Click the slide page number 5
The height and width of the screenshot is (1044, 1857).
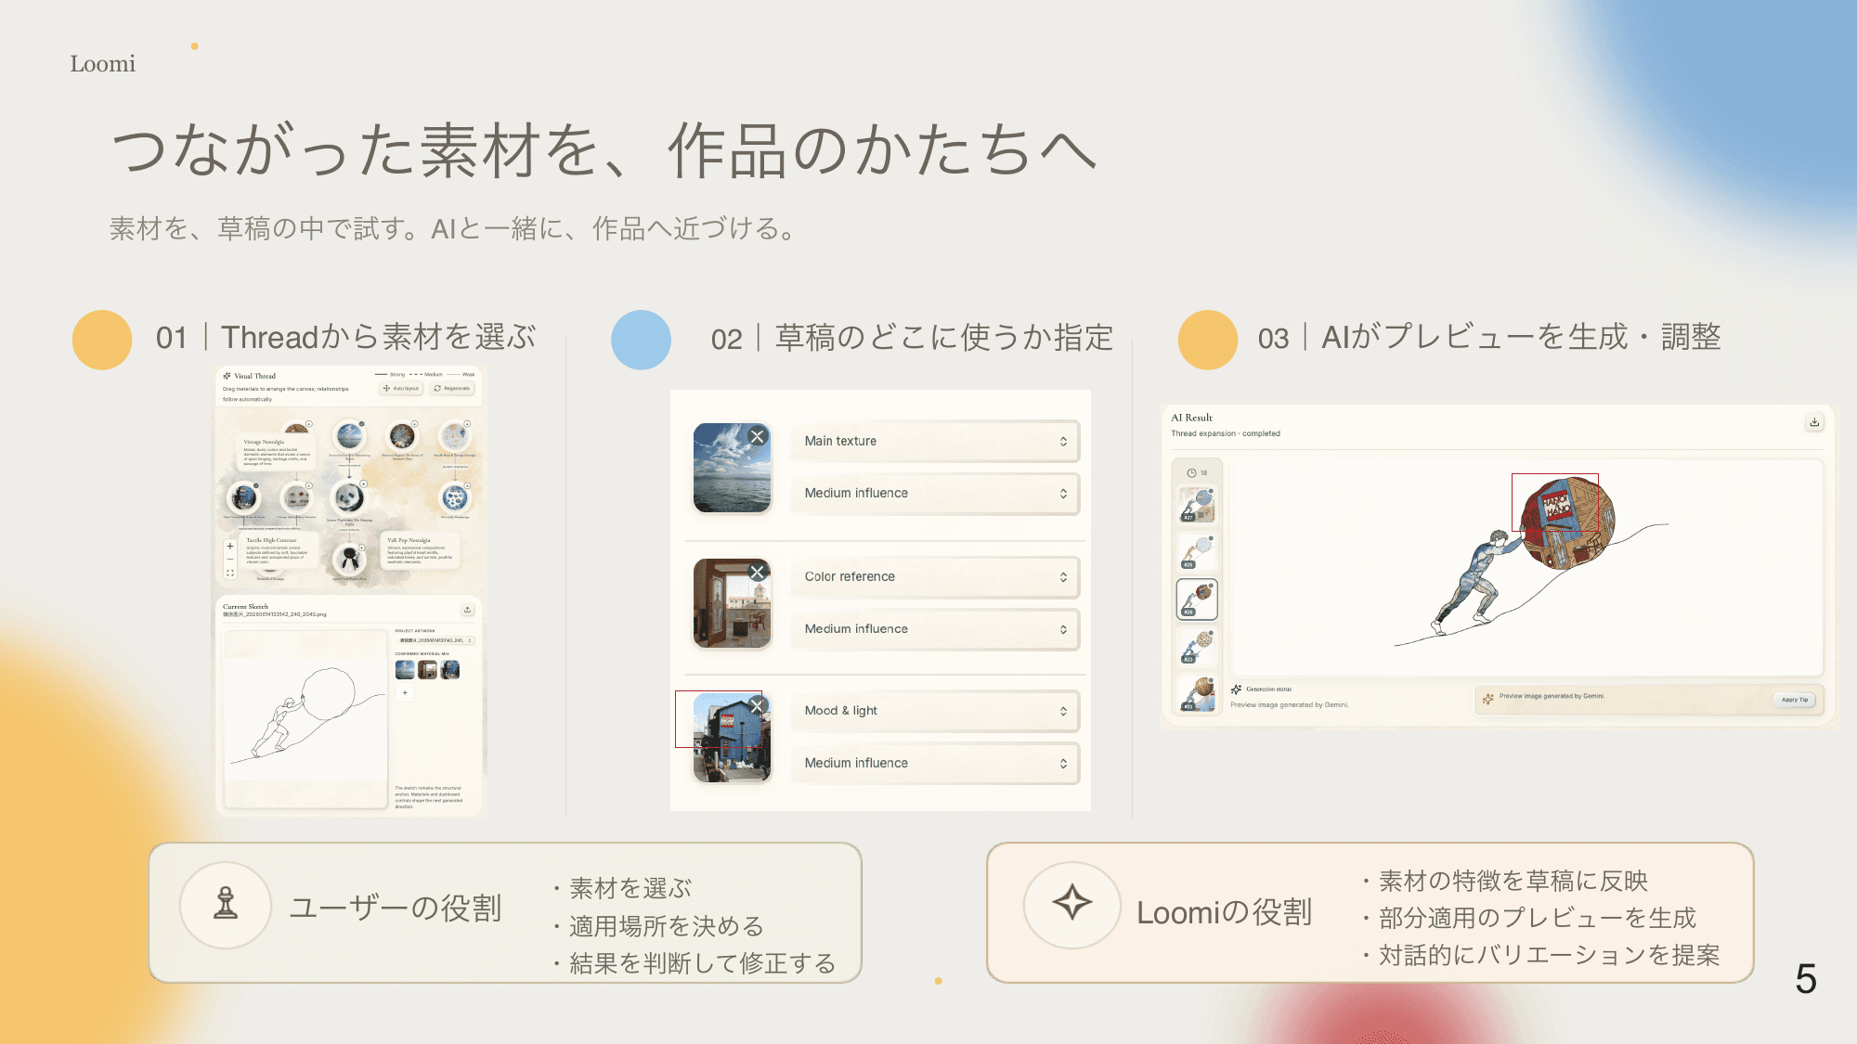coord(1806,979)
